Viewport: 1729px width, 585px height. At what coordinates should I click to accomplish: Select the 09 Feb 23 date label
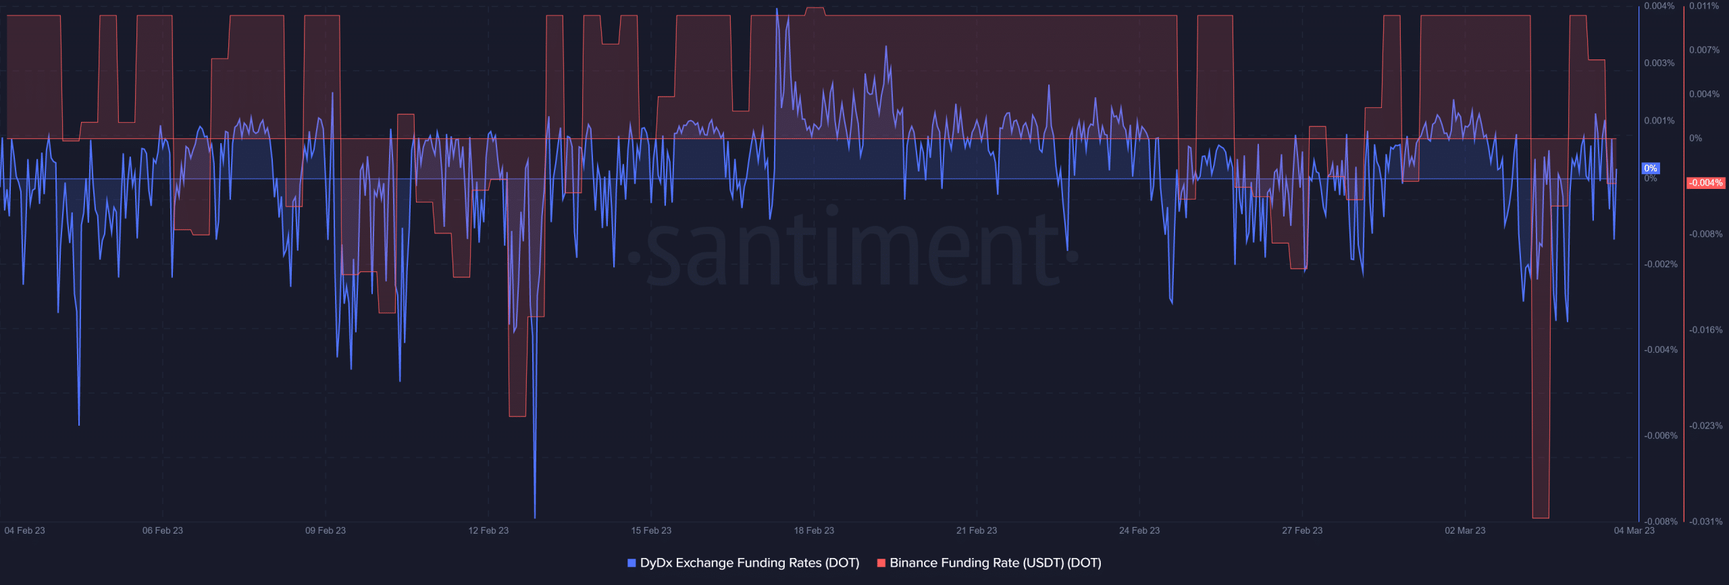(x=325, y=530)
